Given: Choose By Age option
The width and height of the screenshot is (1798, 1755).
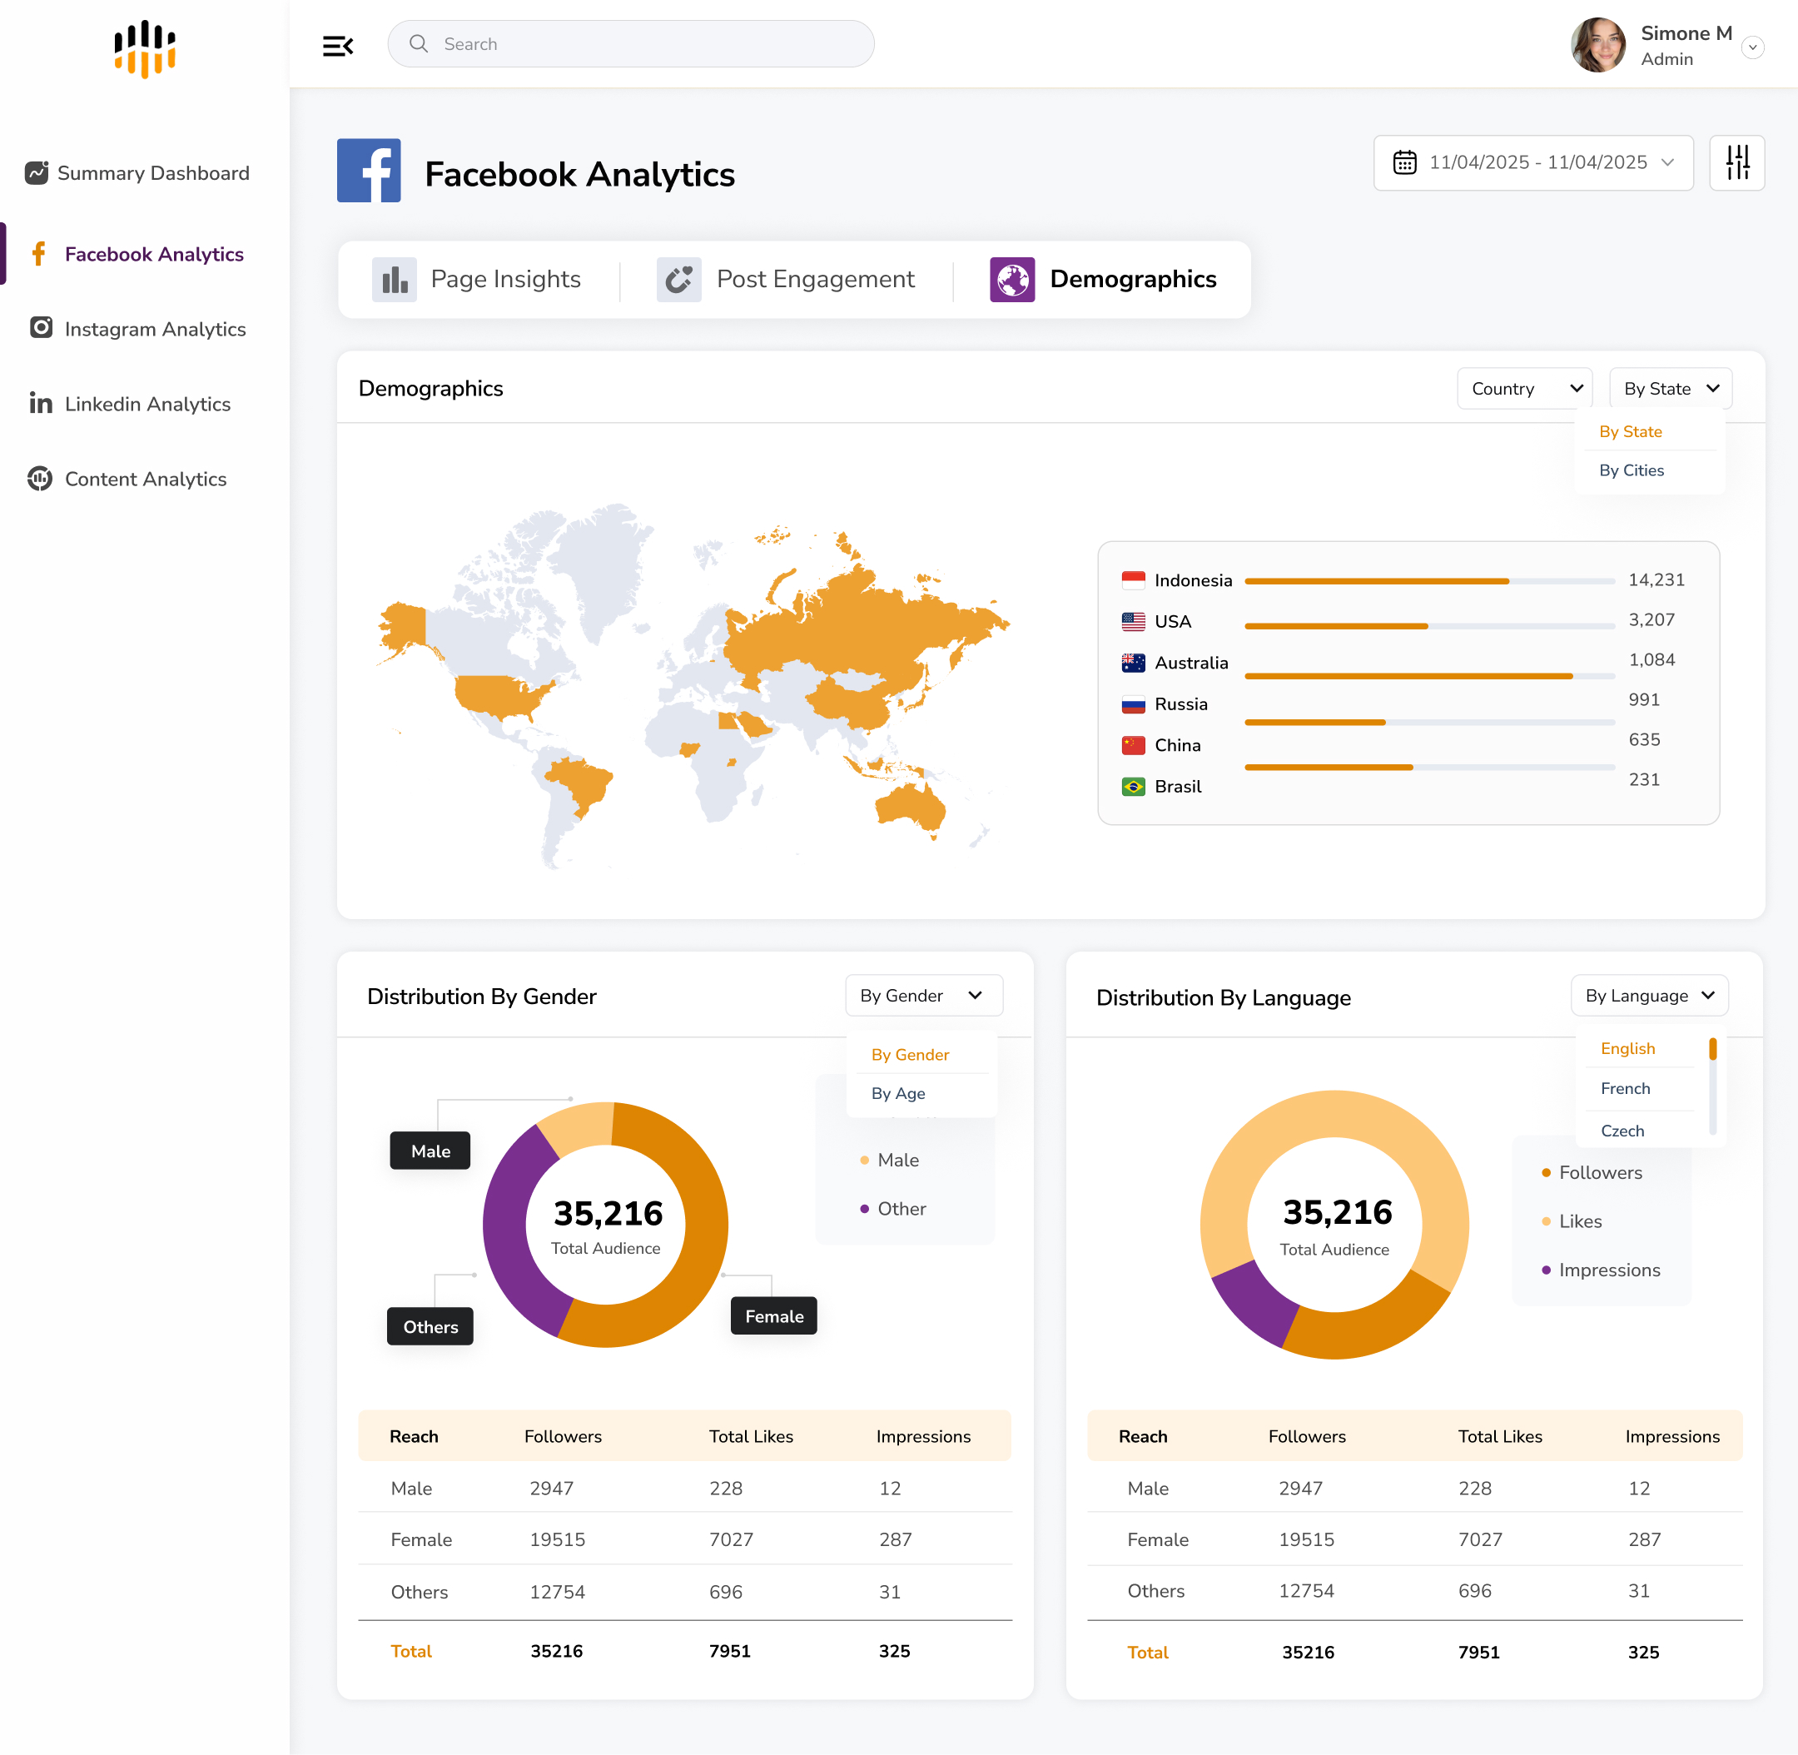Looking at the screenshot, I should (x=898, y=1093).
